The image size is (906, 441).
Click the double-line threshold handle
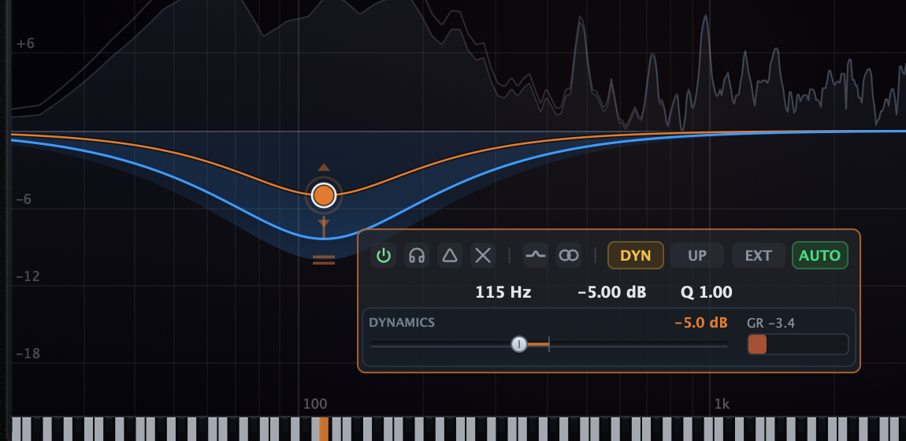point(324,260)
